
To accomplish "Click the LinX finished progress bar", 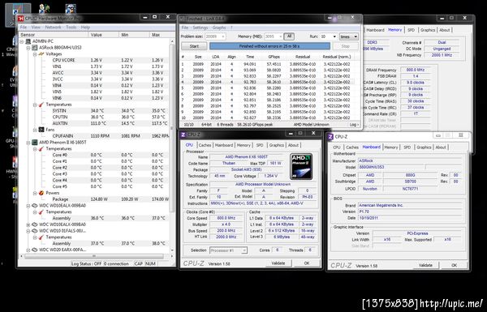I will click(270, 46).
